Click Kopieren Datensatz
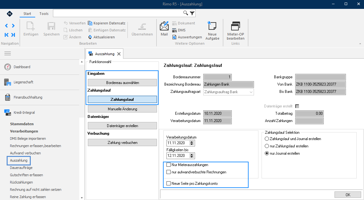 coord(107,23)
